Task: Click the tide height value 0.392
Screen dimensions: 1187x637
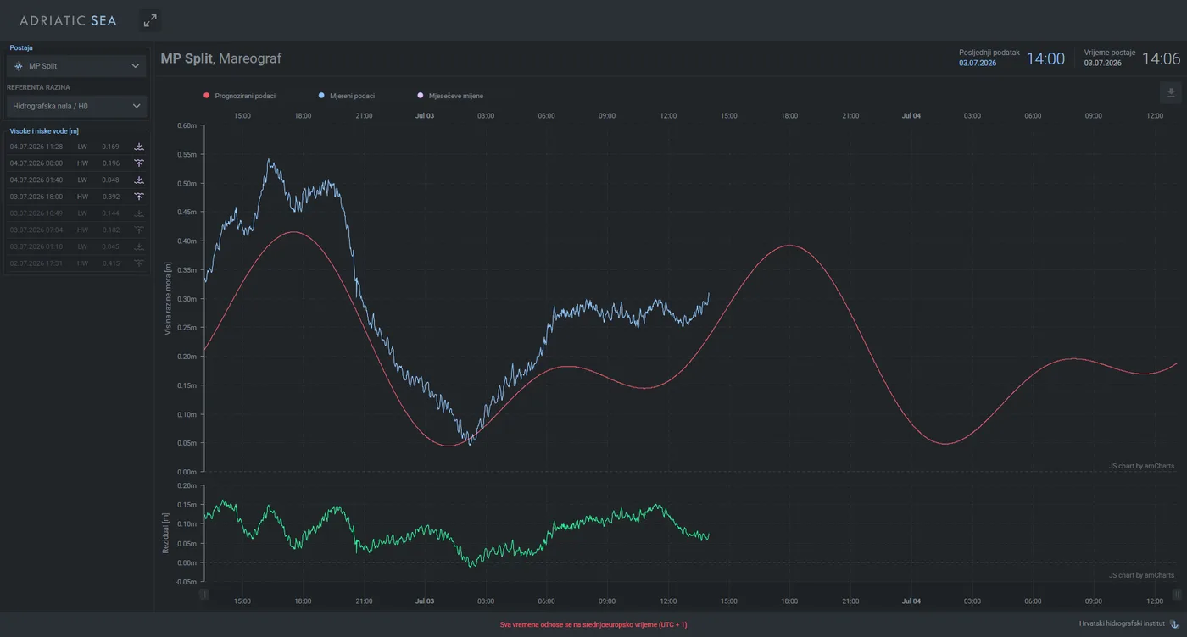Action: pyautogui.click(x=111, y=197)
